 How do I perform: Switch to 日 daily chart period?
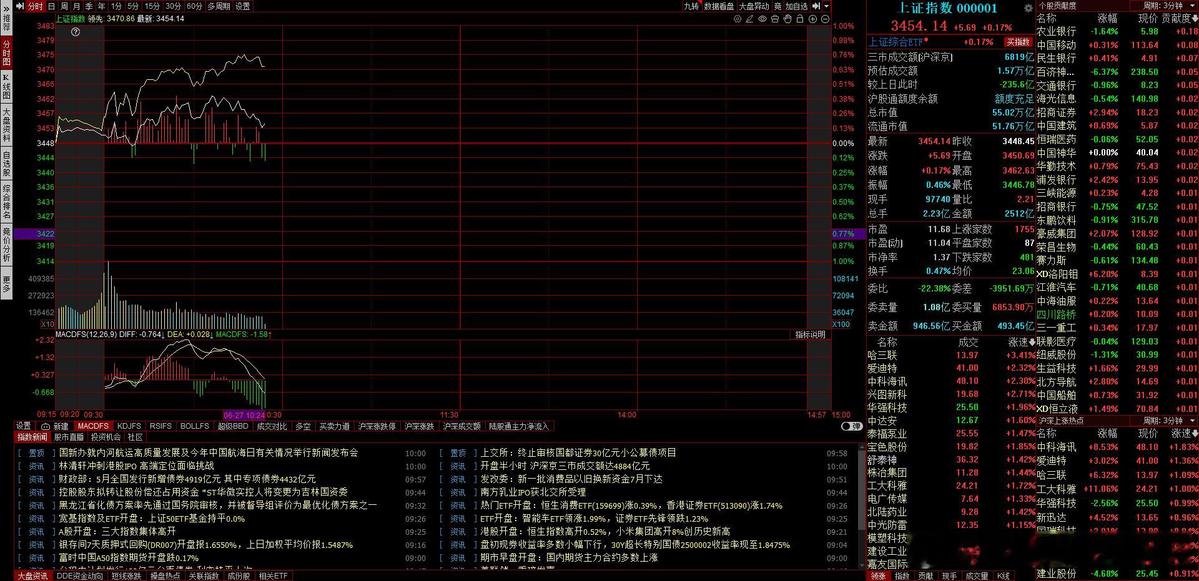coord(51,6)
